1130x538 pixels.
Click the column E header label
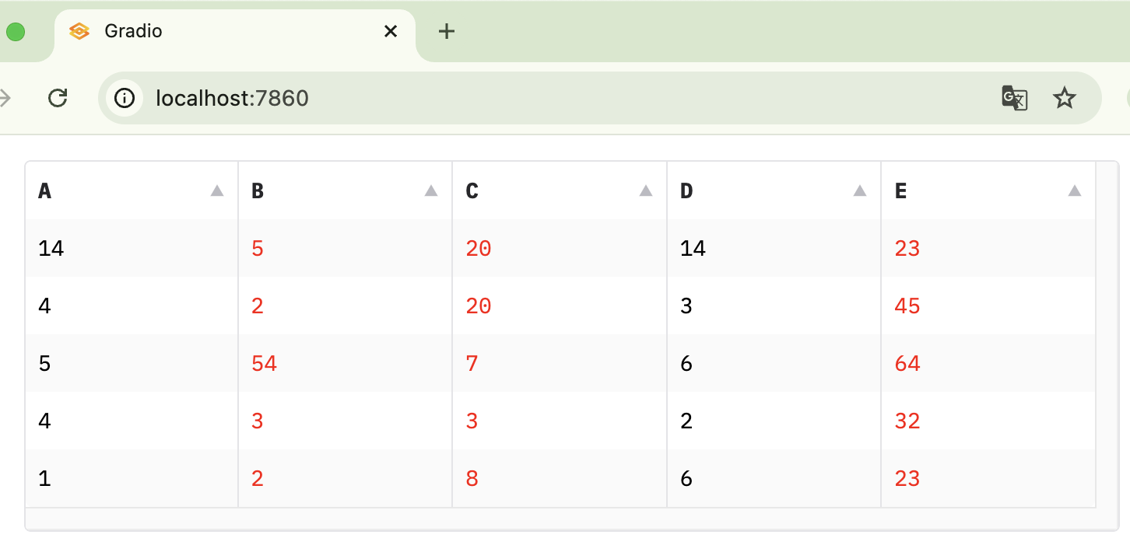901,191
